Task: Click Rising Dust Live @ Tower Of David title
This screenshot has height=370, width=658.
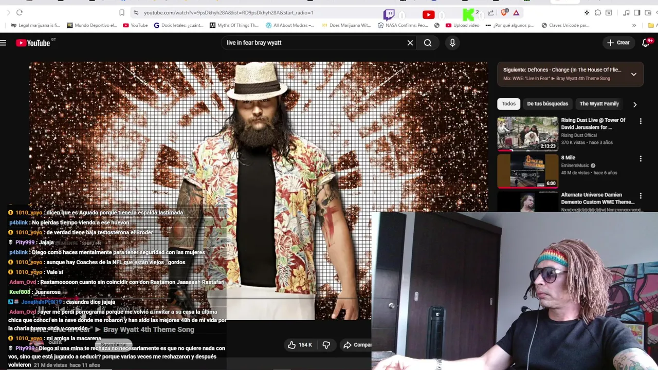Action: pyautogui.click(x=593, y=124)
